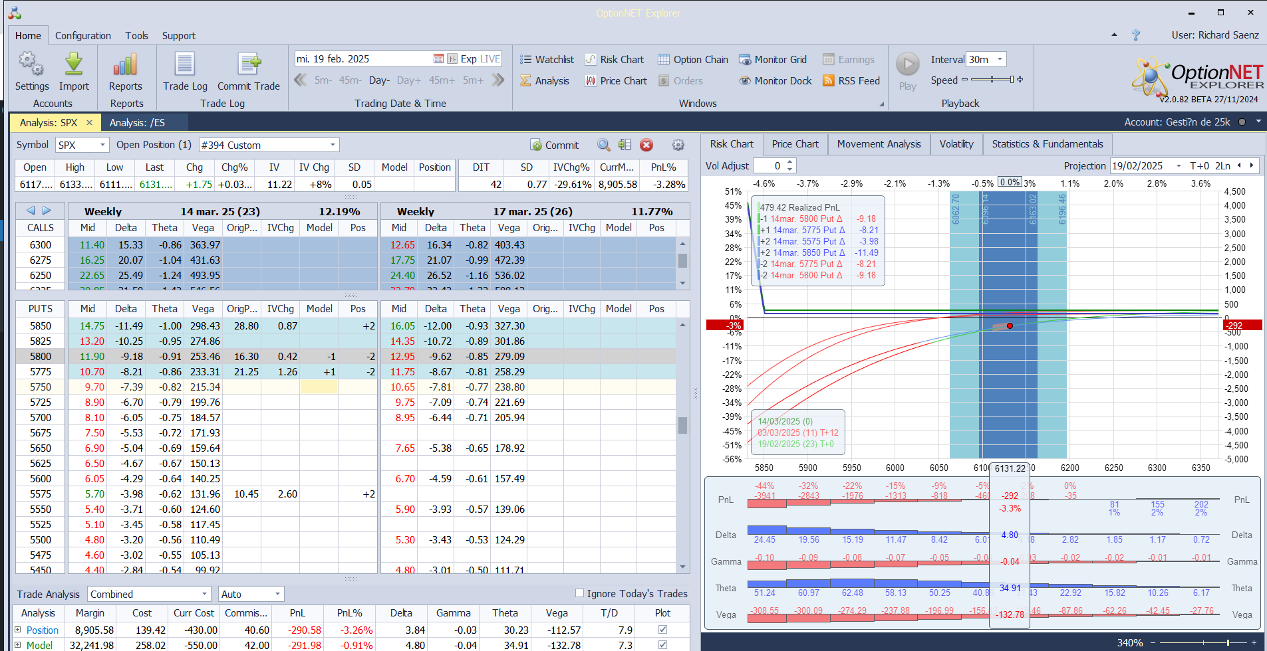The height and width of the screenshot is (651, 1267).
Task: Click the green grid icon beside the magnifier
Action: click(x=625, y=145)
